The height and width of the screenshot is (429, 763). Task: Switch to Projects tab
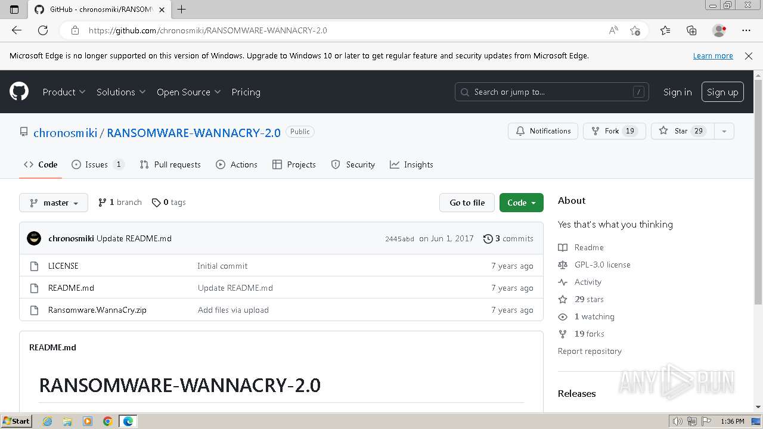[294, 164]
